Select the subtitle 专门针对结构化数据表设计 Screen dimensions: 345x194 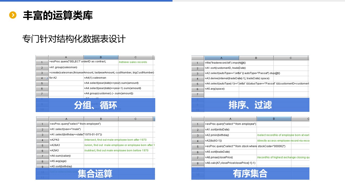coord(74,39)
